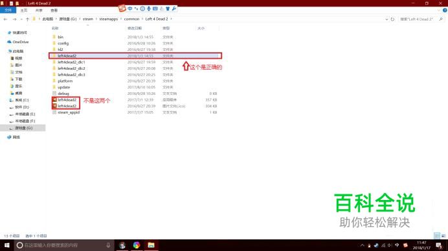
Task: Select OneDrive in the sidebar
Action: point(20,42)
